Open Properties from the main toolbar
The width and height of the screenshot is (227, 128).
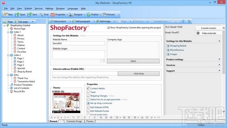pos(58,14)
